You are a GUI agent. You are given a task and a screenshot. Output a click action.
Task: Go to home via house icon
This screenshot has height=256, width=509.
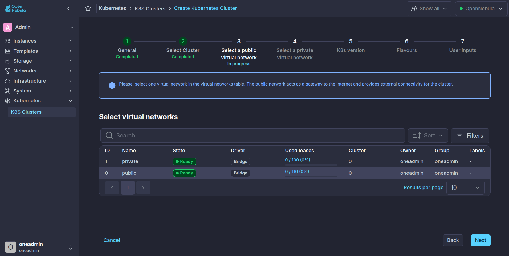88,9
